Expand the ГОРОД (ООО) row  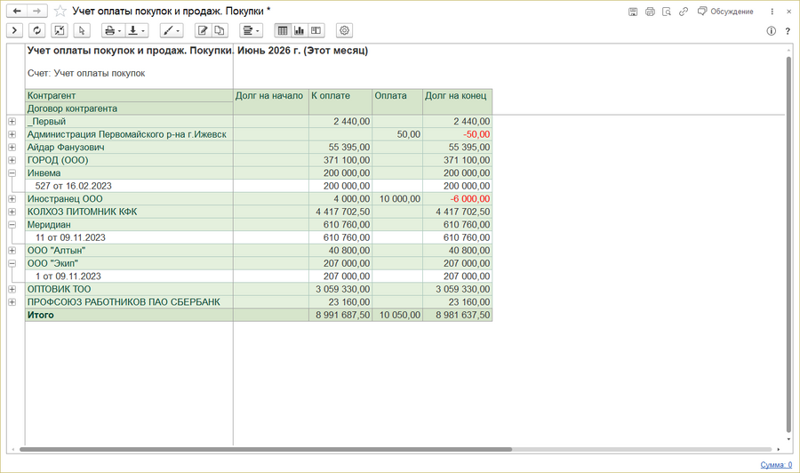click(12, 160)
